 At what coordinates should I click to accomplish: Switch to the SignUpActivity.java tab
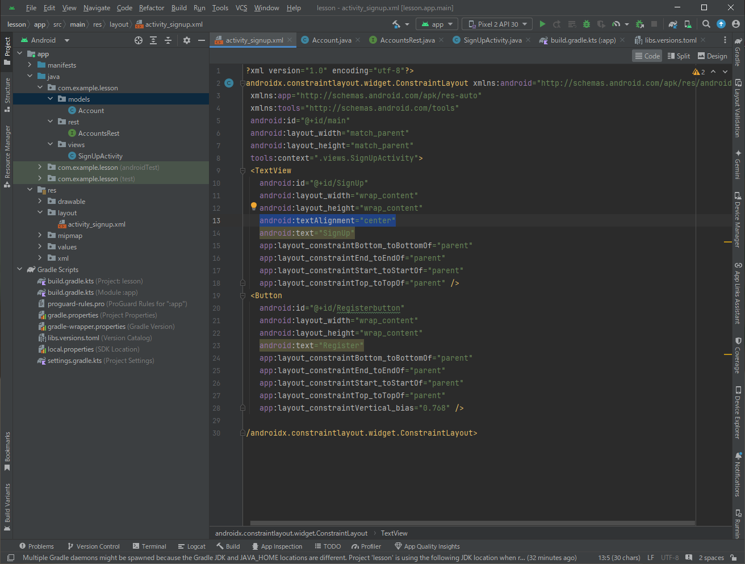click(x=492, y=40)
